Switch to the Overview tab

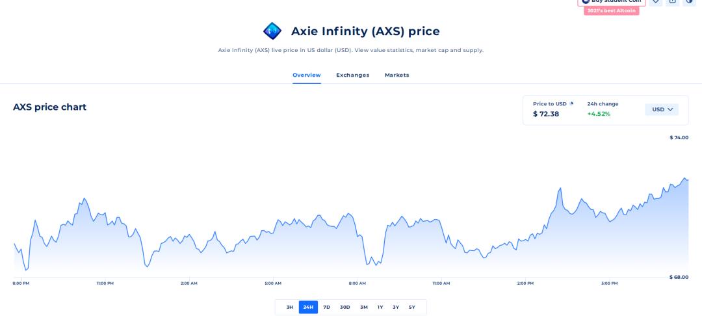tap(306, 75)
